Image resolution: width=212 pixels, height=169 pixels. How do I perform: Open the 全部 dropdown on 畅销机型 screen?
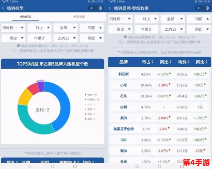coord(66,28)
